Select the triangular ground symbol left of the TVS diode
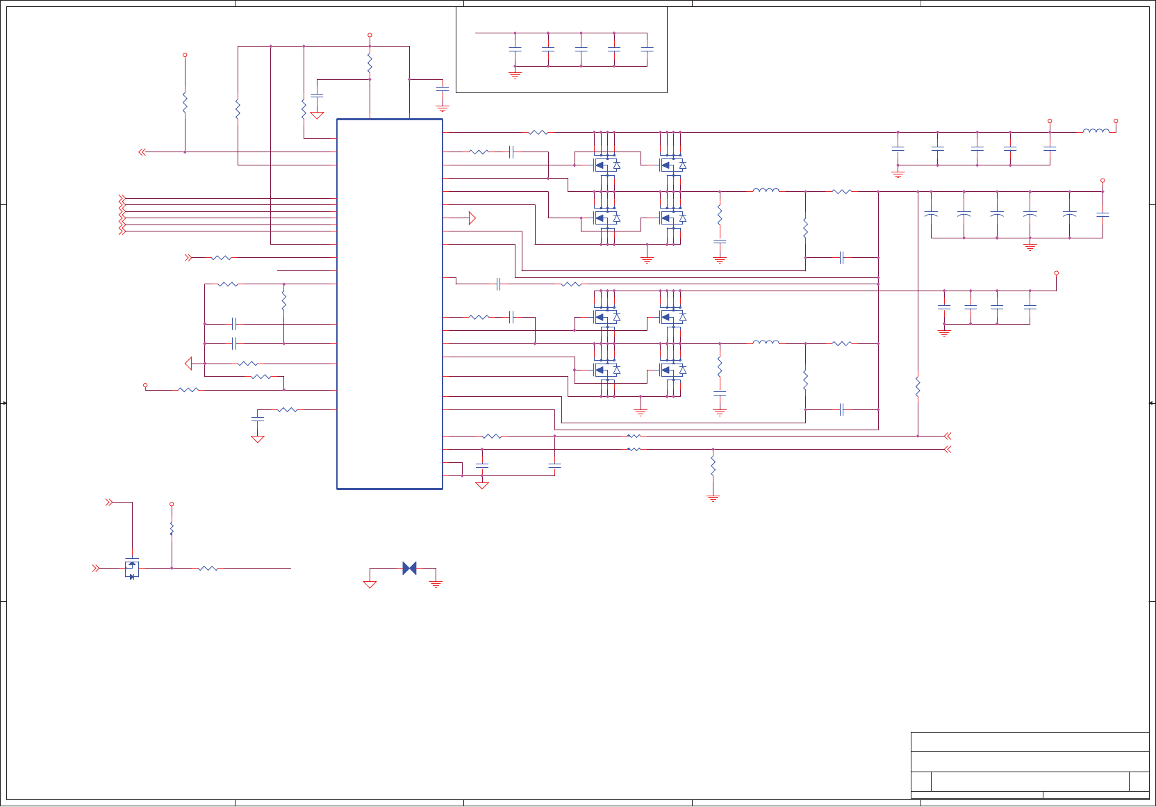 [x=370, y=584]
